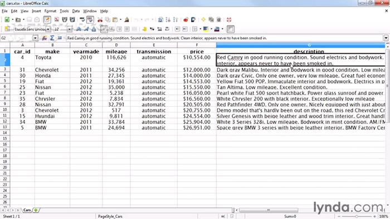Screen dimensions: 390x219
Task: Open the Data menu
Action: [76, 11]
